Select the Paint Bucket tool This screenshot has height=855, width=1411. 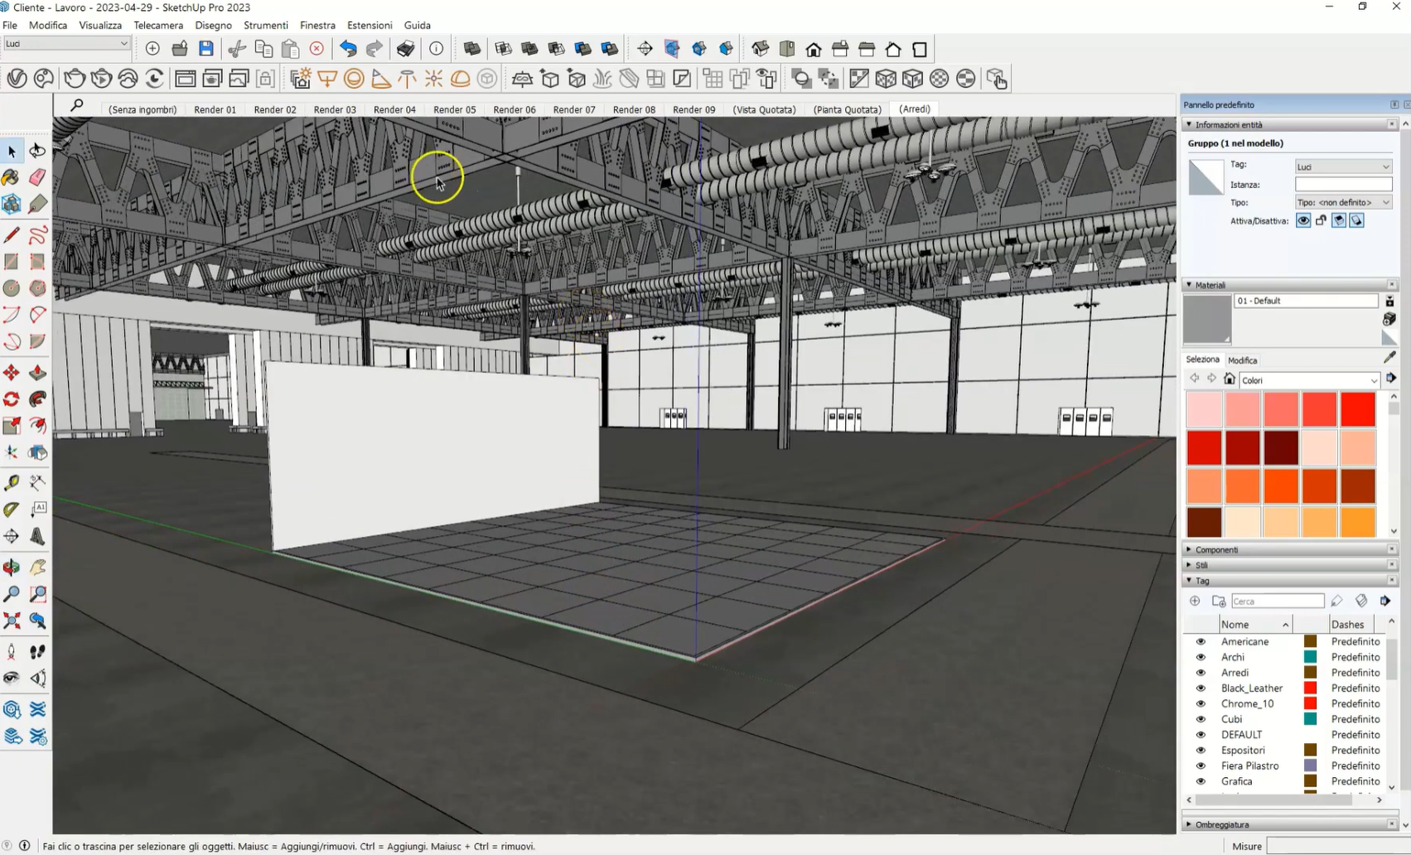[x=12, y=177]
